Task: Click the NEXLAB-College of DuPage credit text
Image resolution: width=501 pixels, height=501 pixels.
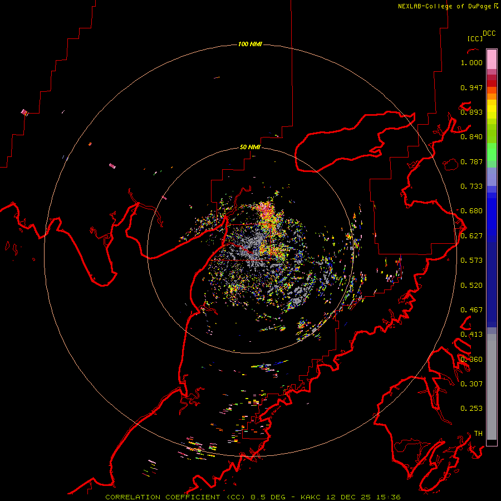Action: coord(444,6)
